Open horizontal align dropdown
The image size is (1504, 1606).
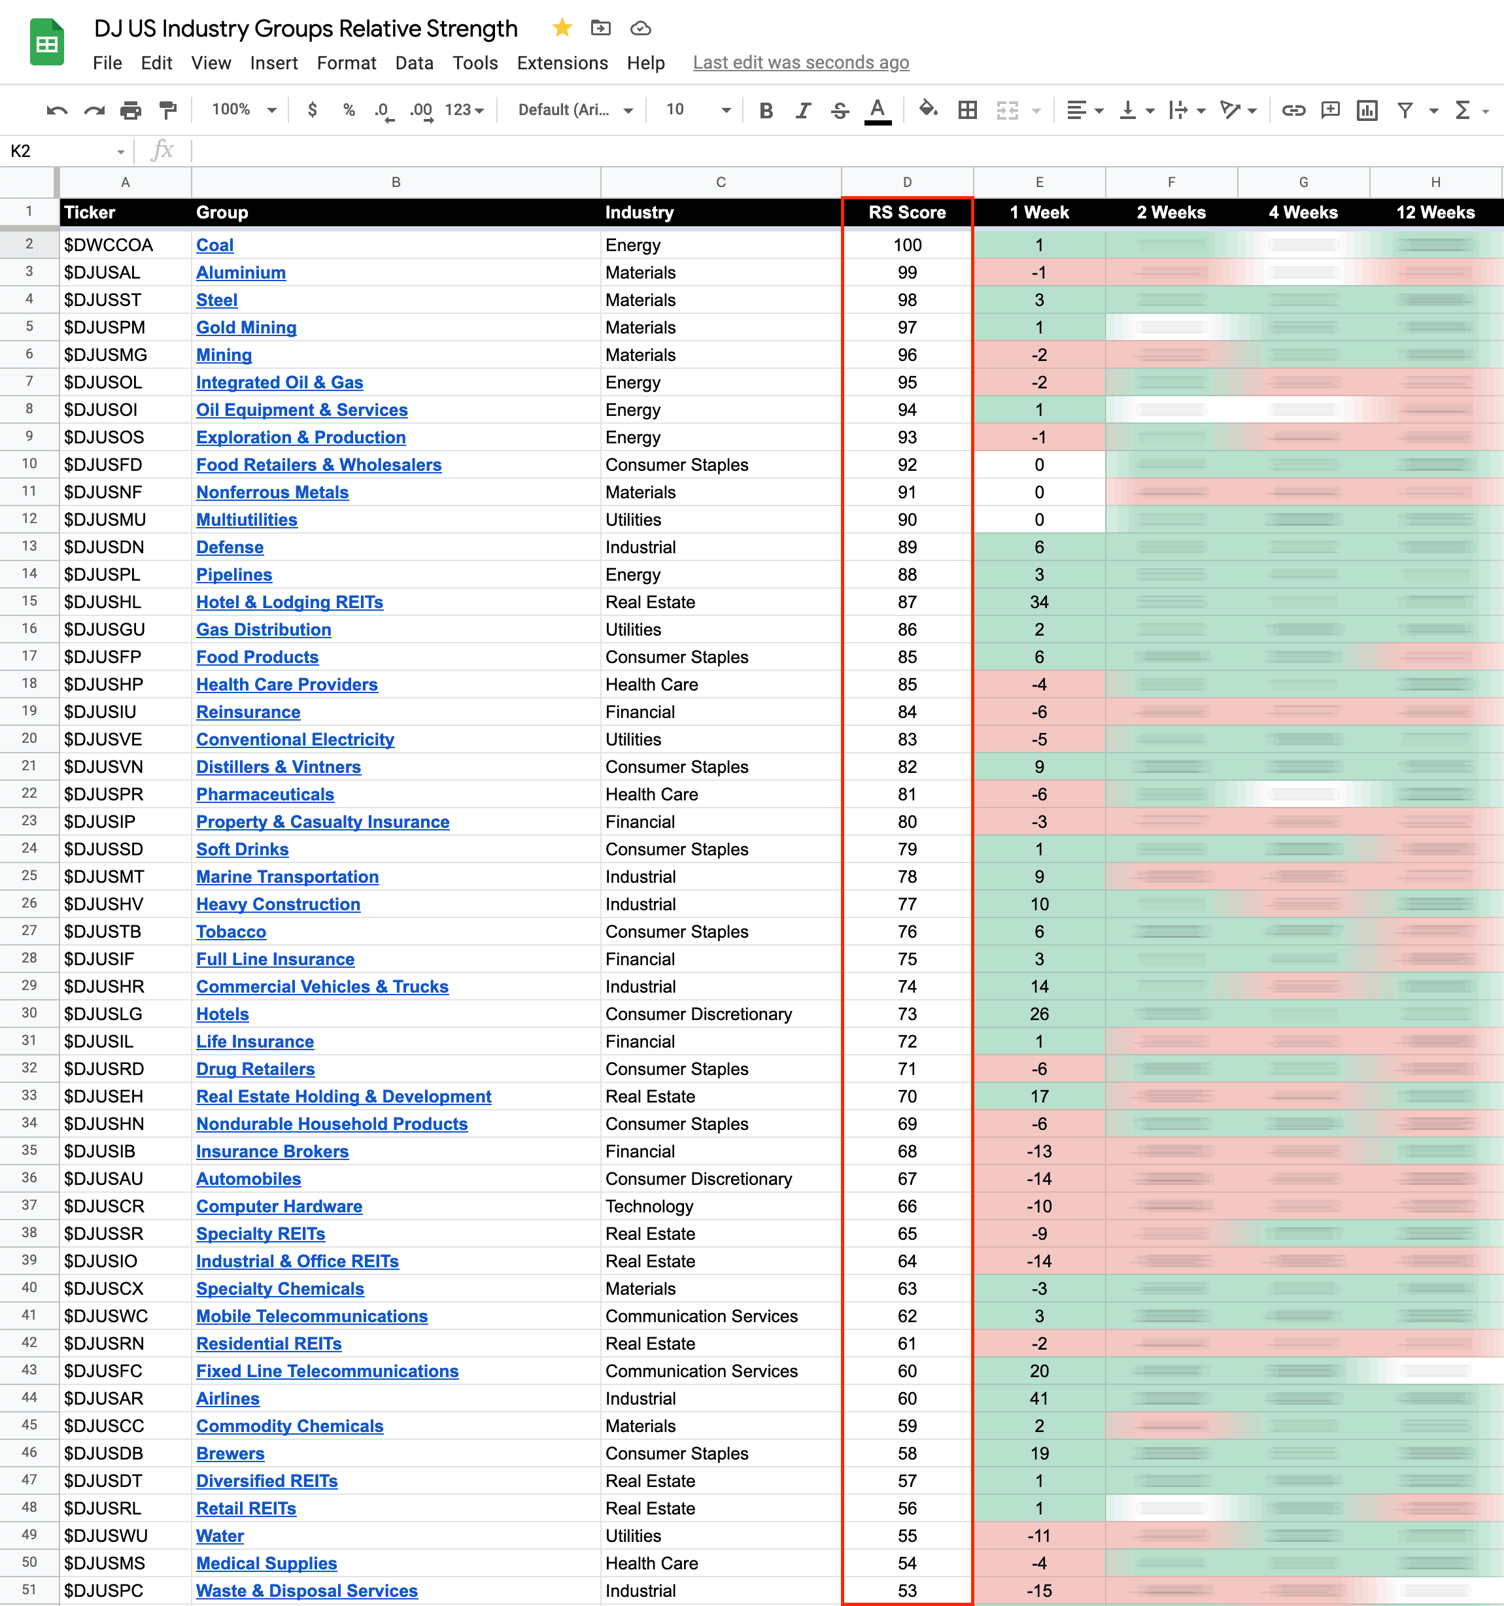(1085, 110)
